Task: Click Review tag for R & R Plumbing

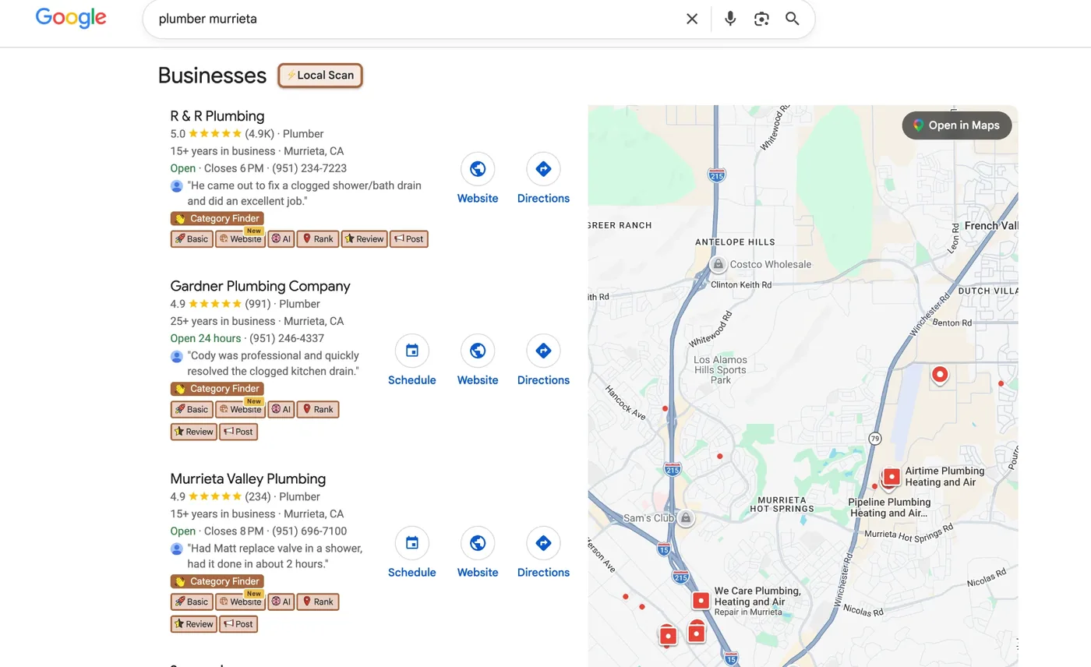Action: 364,239
